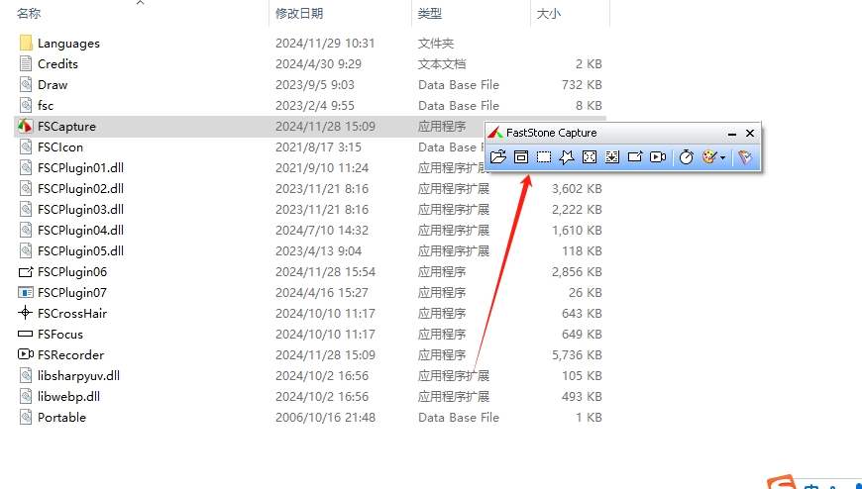Select the FSCrossHair crosshair icon
Image resolution: width=862 pixels, height=489 pixels.
(x=26, y=313)
